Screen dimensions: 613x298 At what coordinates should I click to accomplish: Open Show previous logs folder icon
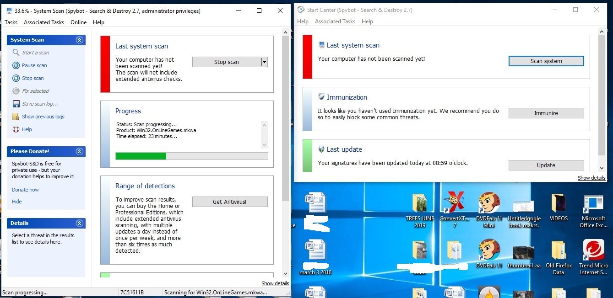tap(16, 117)
